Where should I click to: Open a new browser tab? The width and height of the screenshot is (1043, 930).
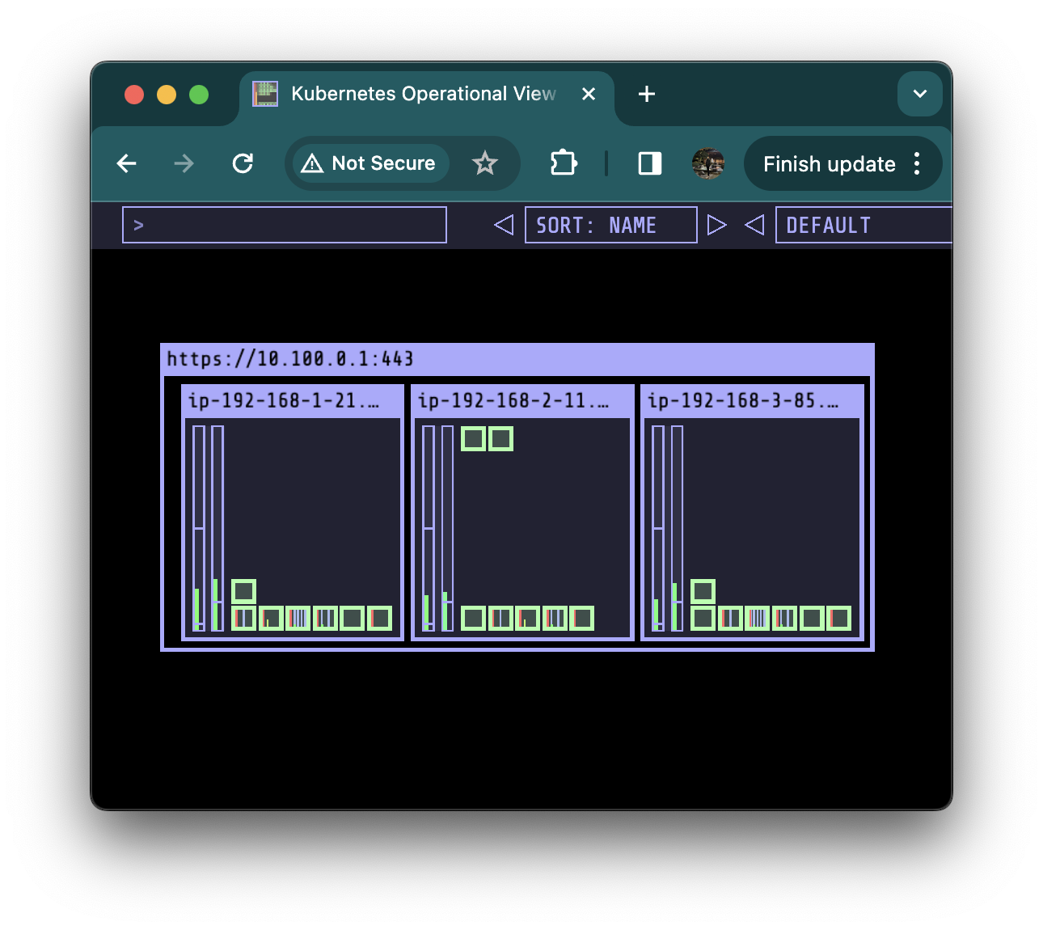pos(647,94)
